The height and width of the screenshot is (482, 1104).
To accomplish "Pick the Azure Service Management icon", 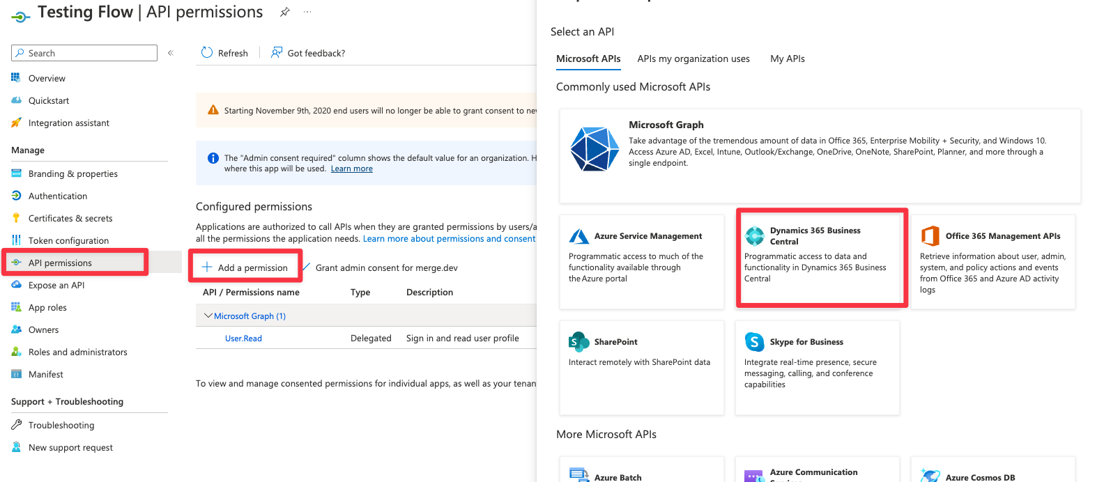I will point(579,236).
